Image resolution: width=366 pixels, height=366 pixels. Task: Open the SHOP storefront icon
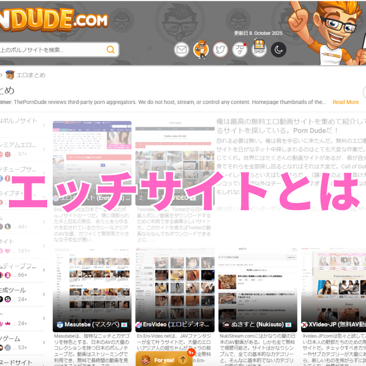click(x=259, y=49)
